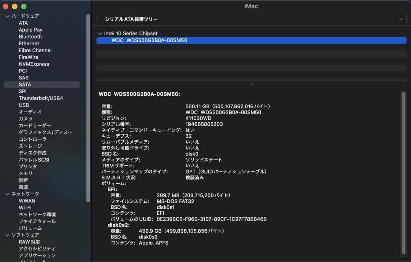Screen dimensions: 411x262
Task: Select グラフィックス/ディスプレイ in the sidebar
Action: click(42, 132)
